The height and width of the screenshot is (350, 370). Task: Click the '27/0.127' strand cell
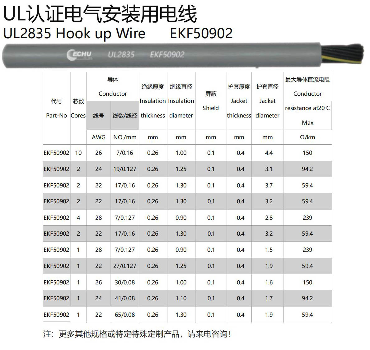click(x=125, y=266)
